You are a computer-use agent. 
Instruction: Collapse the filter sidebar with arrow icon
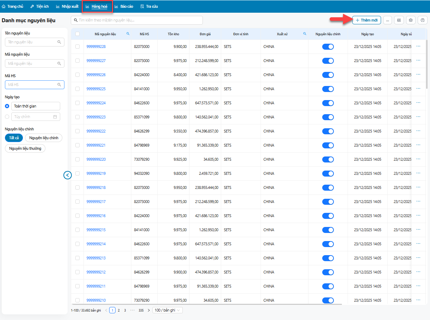(68, 175)
